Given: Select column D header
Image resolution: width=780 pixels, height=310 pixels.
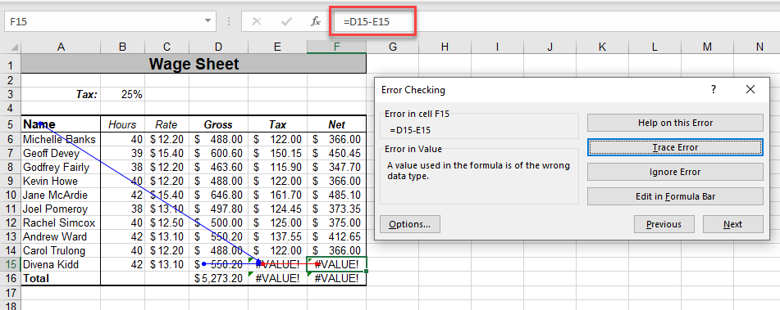Looking at the screenshot, I should (x=218, y=47).
